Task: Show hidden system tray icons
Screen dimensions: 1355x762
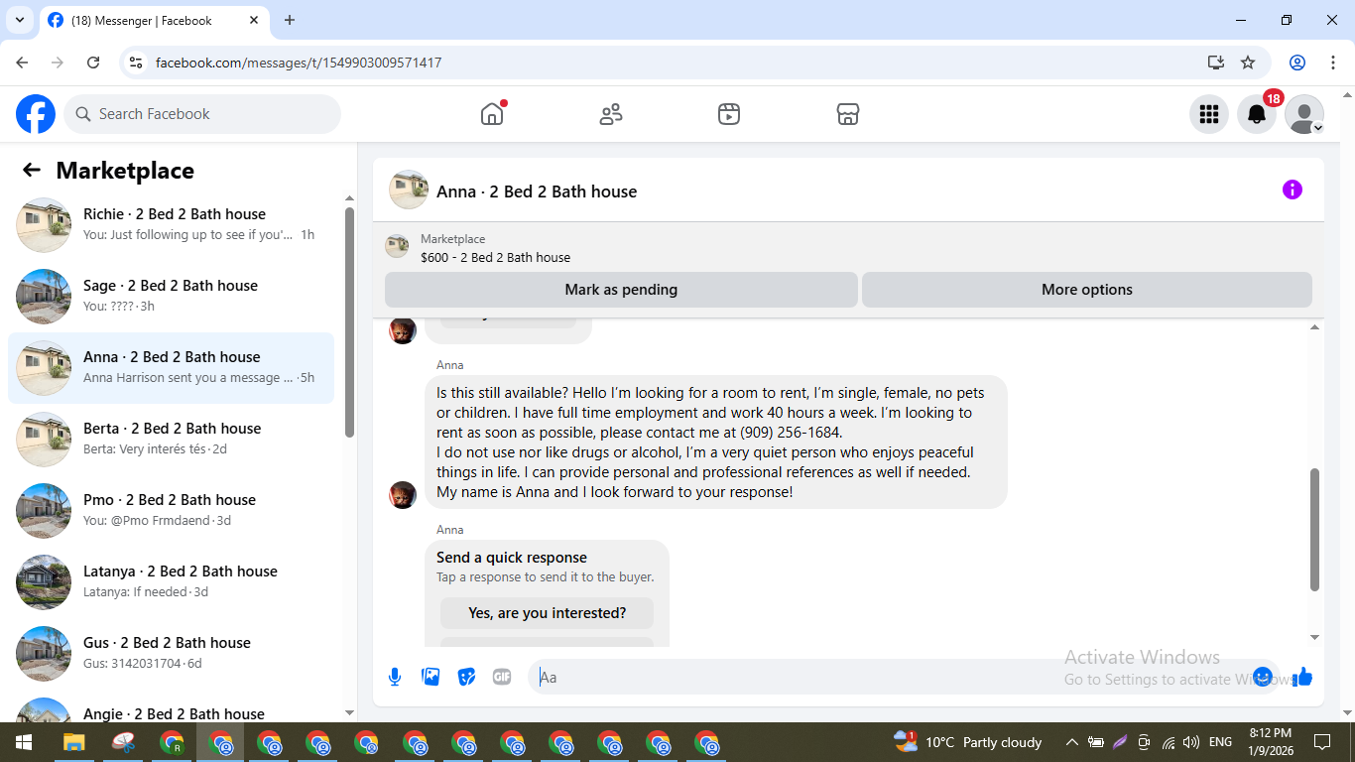Action: point(1072,742)
